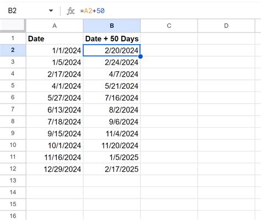Select empty cell D1

coord(226,39)
